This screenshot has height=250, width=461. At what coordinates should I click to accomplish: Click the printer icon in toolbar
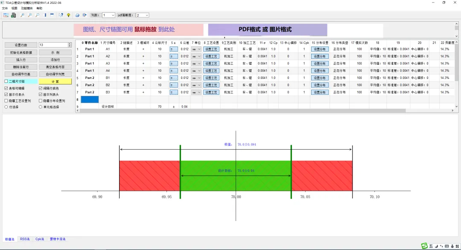77,15
